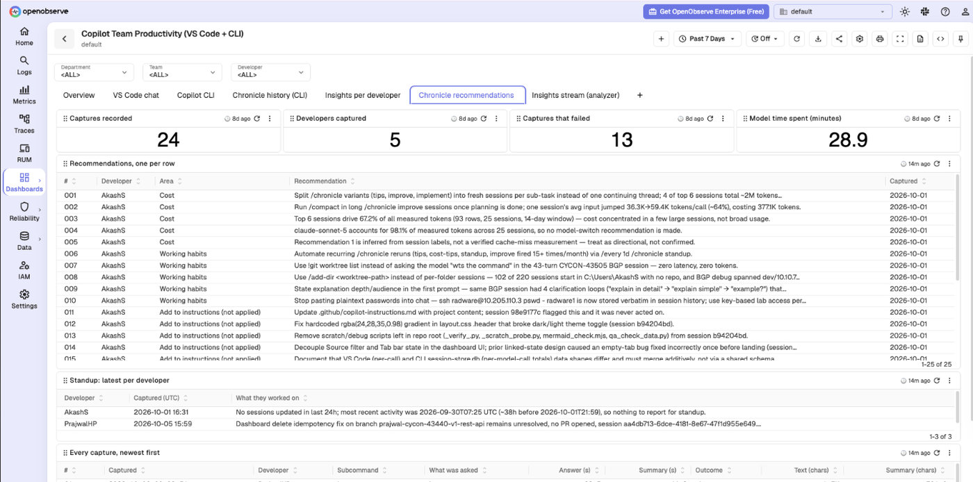Image resolution: width=973 pixels, height=482 pixels.
Task: Open Insights per developer tab
Action: click(363, 95)
